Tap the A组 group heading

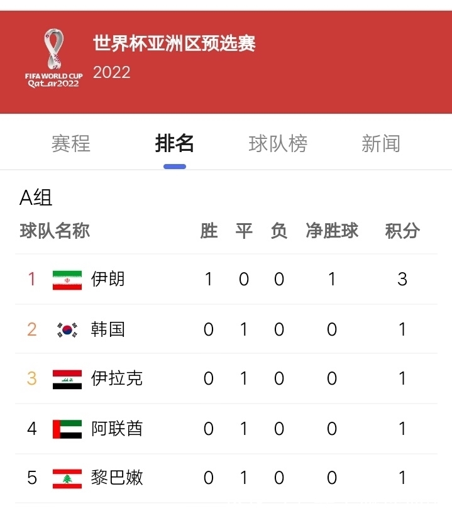coord(36,197)
